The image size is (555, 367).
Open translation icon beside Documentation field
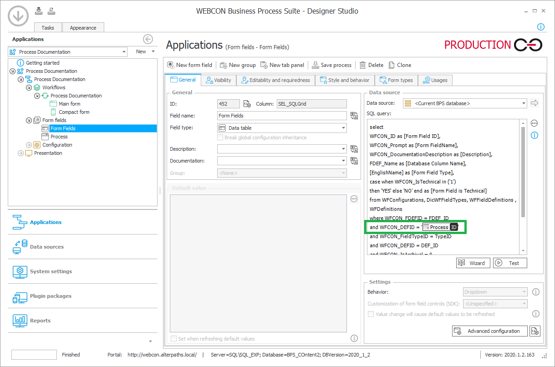(354, 160)
